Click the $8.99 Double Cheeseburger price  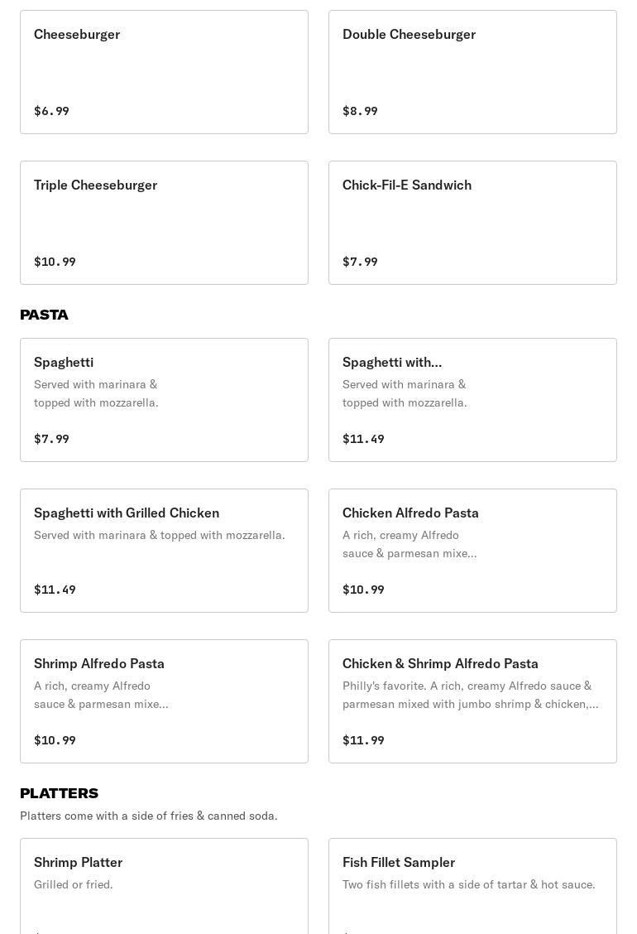[360, 111]
